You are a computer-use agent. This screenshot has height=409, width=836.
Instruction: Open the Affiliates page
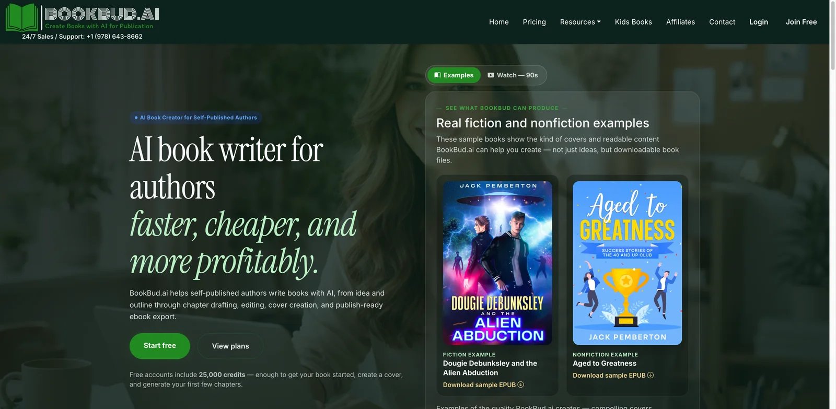pyautogui.click(x=680, y=22)
